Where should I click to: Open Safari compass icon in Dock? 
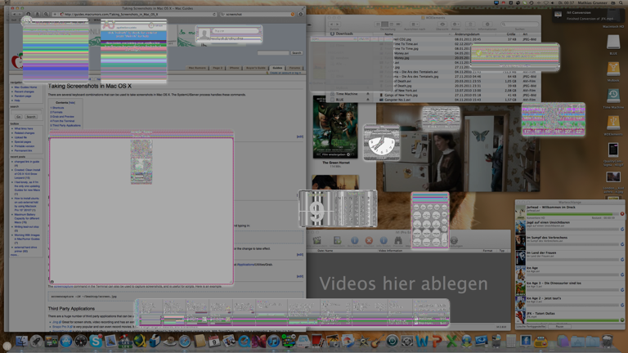(x=185, y=342)
